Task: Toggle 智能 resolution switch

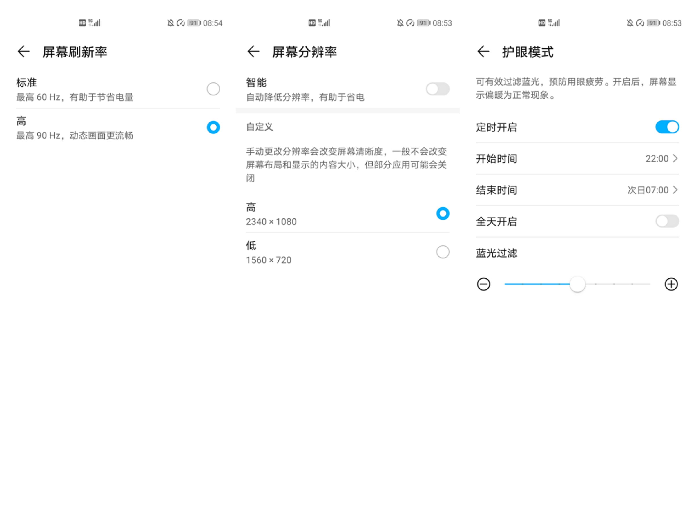Action: pyautogui.click(x=438, y=89)
